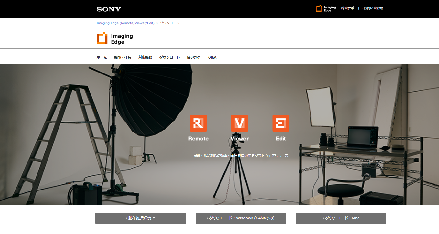439x234 pixels.
Task: Click the ダウンロード breadcrumb item
Action: pos(169,23)
